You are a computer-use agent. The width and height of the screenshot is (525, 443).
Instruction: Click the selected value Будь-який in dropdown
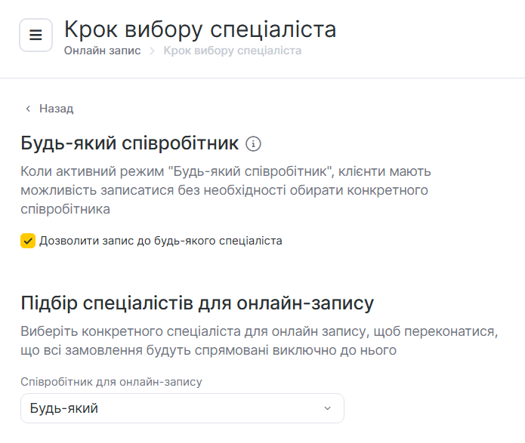(64, 408)
